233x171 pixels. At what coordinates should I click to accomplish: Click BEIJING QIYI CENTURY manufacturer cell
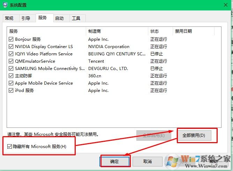(117, 54)
